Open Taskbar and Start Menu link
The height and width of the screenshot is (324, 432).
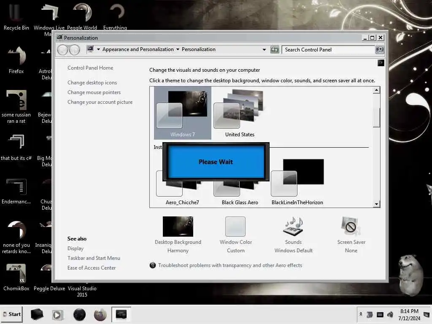click(x=94, y=258)
